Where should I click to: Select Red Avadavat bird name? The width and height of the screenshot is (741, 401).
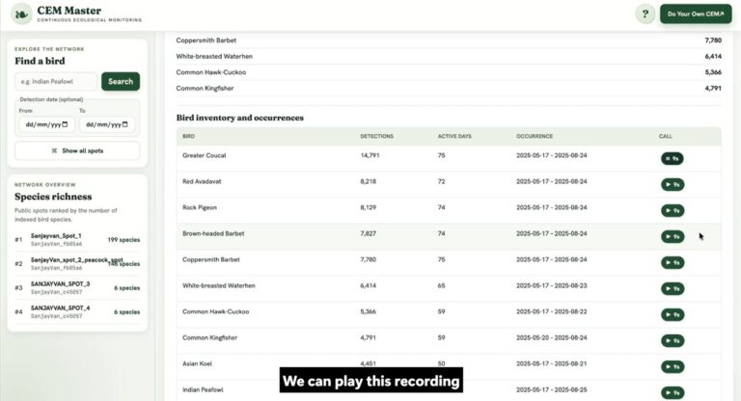202,181
